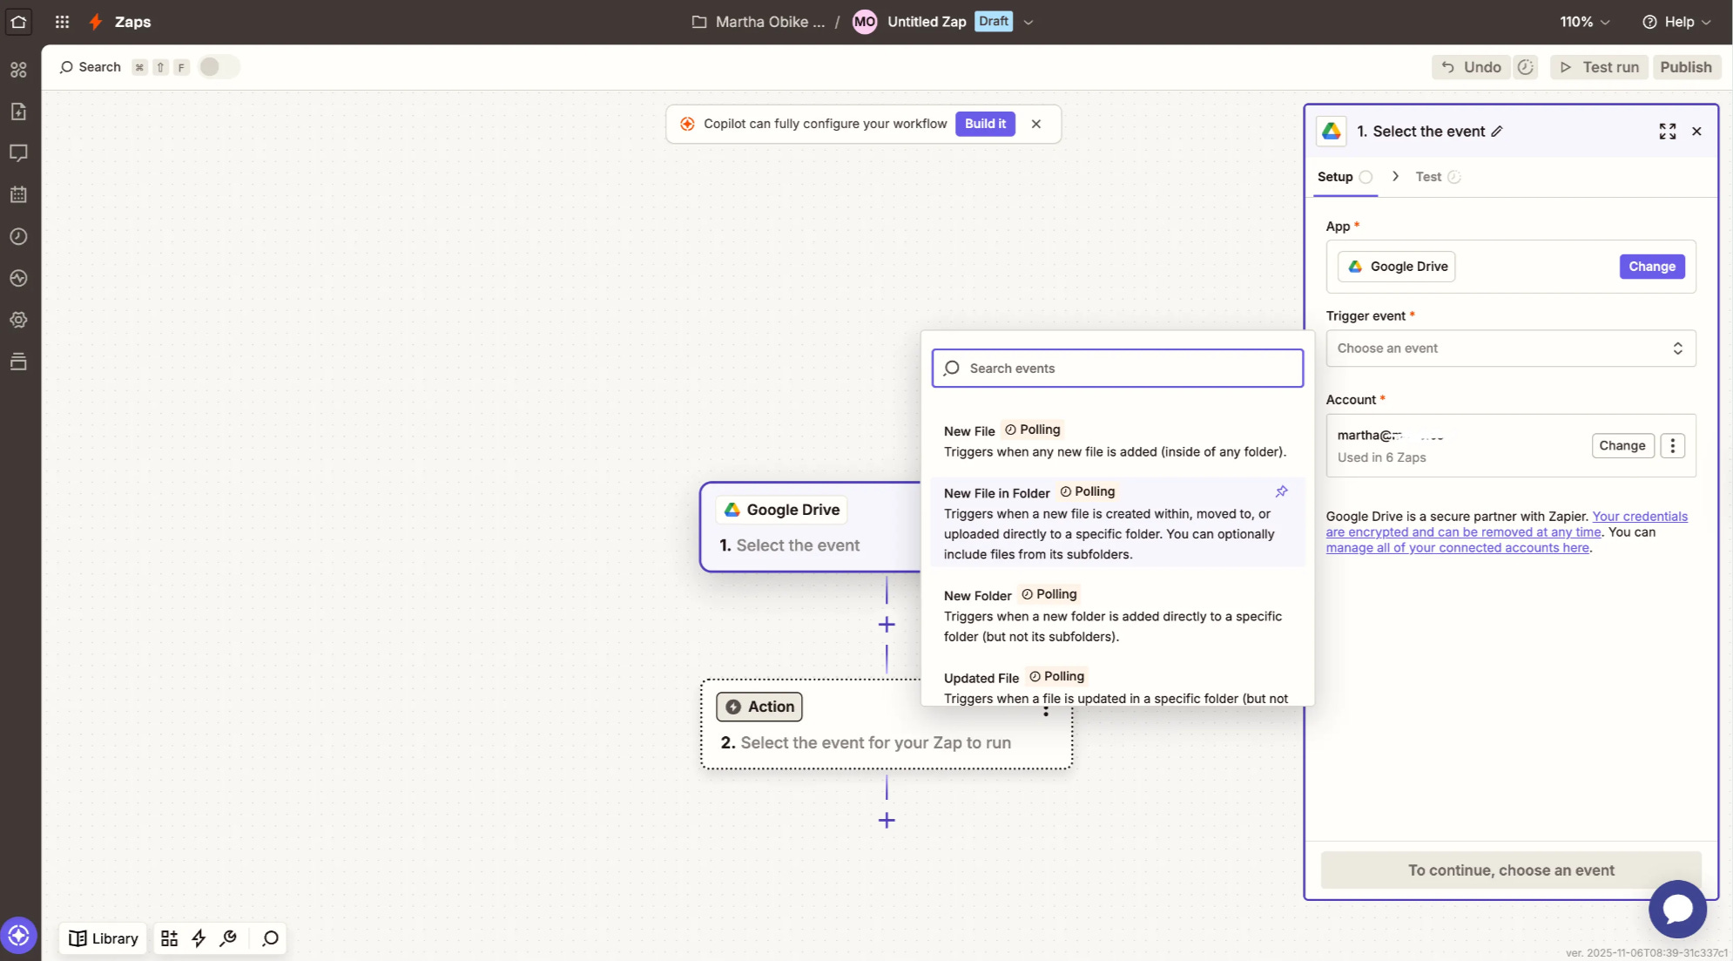The height and width of the screenshot is (961, 1733).
Task: Open the versions stack icon in sidebar
Action: pyautogui.click(x=18, y=362)
